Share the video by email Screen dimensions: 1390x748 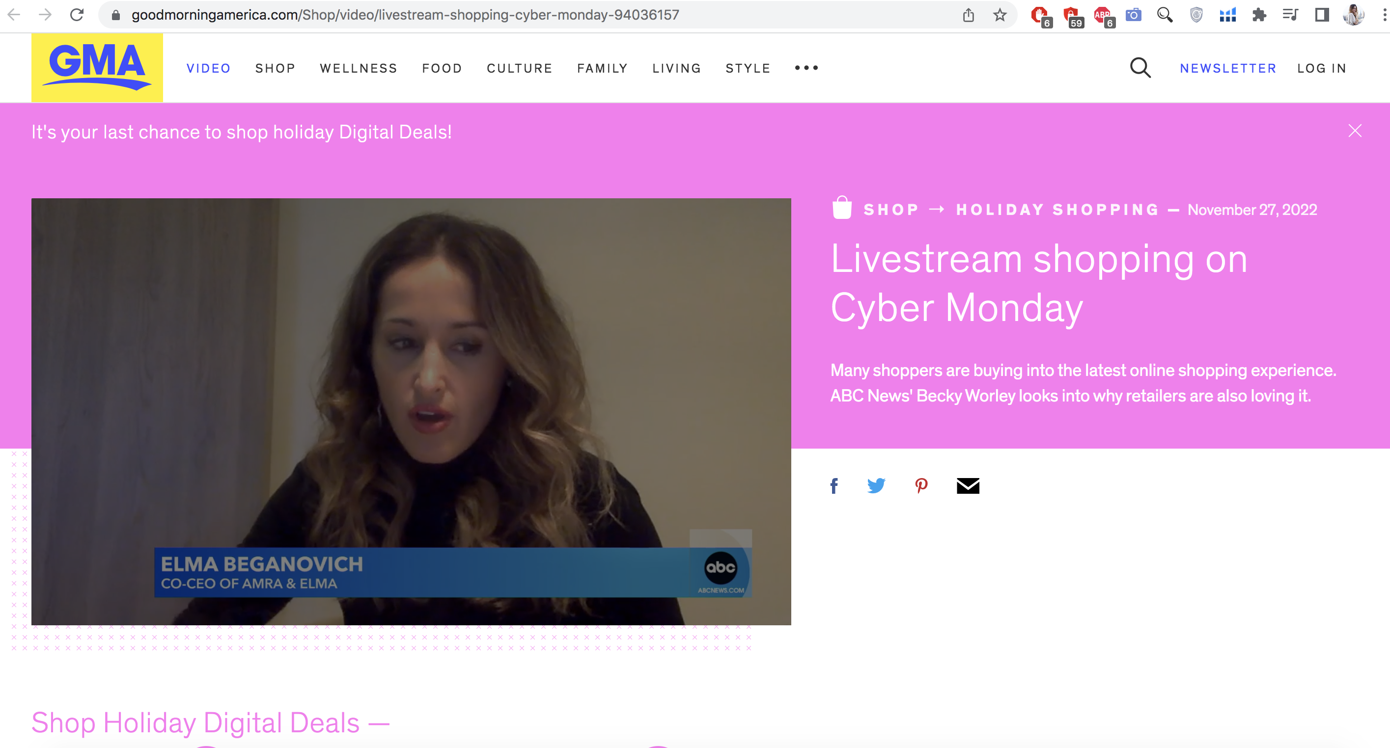[x=968, y=486]
